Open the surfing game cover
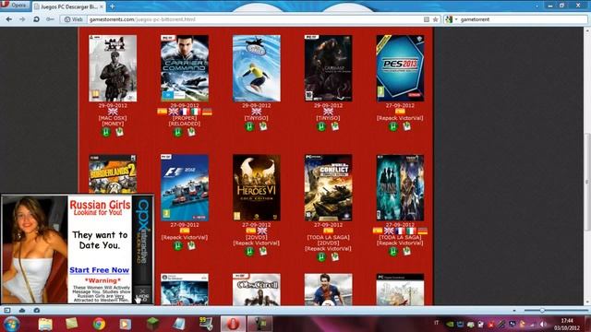Viewport: 591px width, 332px height. 257,68
